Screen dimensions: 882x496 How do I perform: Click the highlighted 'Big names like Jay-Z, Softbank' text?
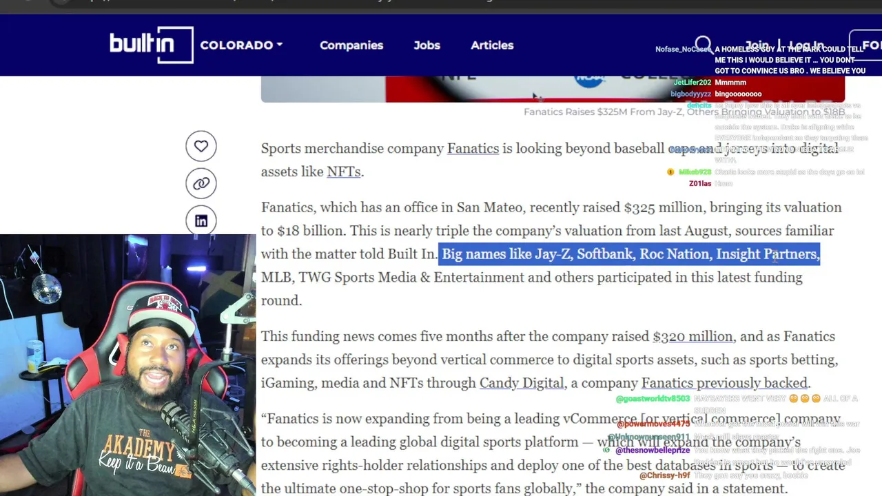(x=630, y=254)
